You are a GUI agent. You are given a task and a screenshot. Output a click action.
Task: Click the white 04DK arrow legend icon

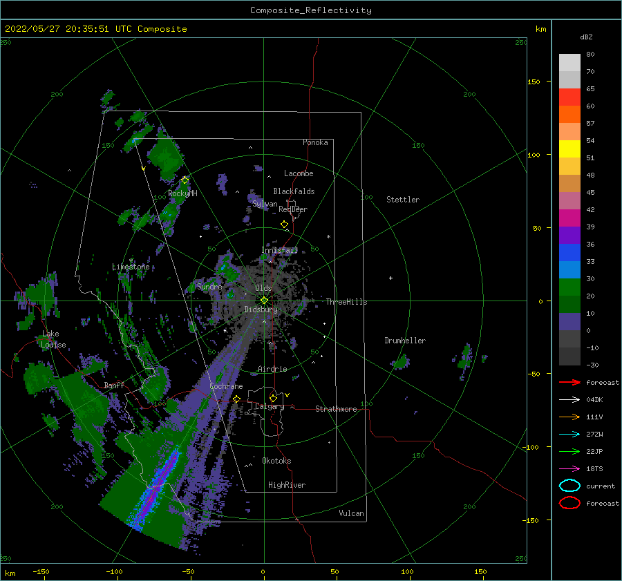(x=569, y=400)
